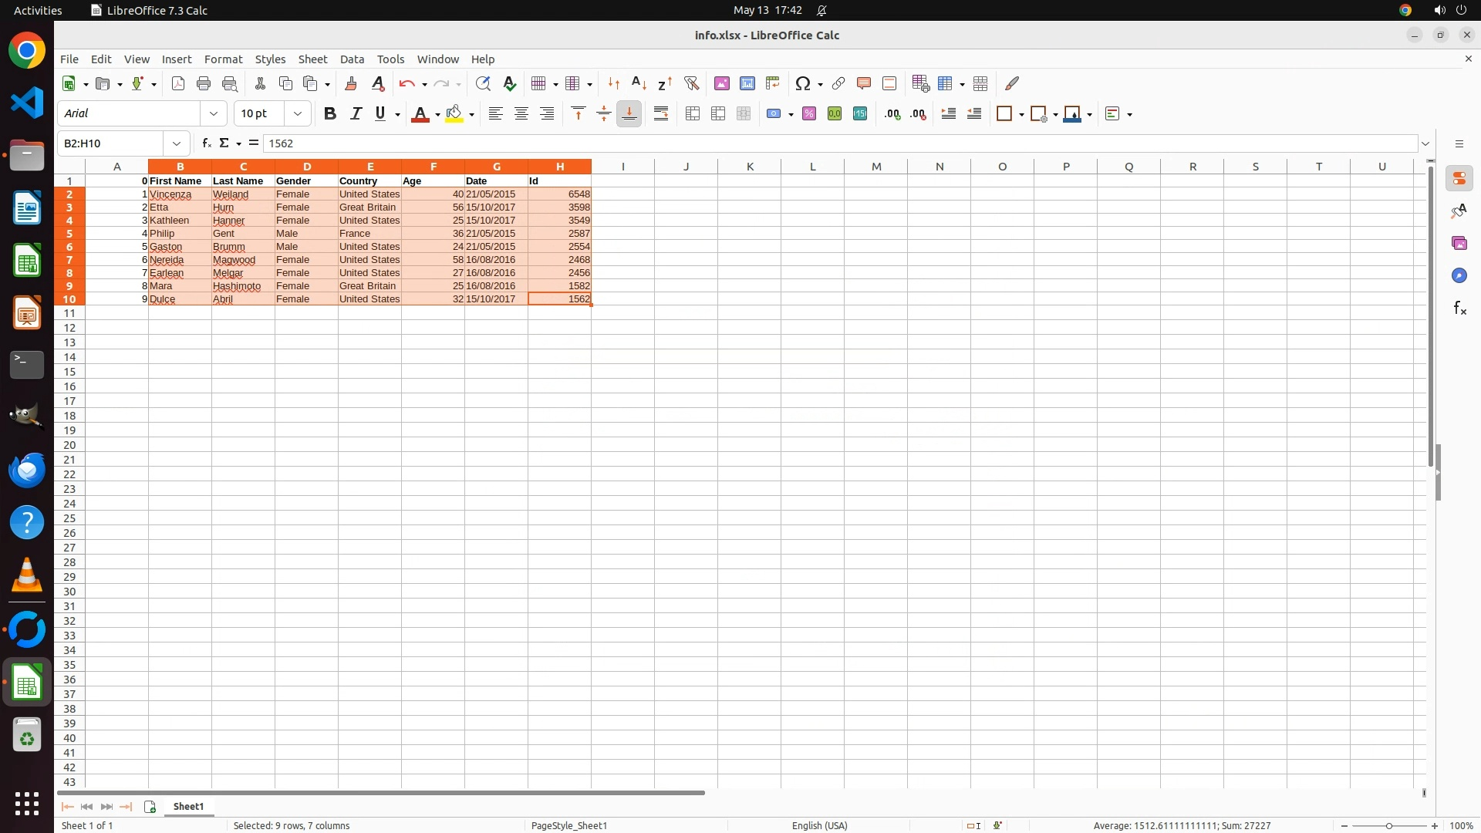Open the Function Wizard icon
This screenshot has height=833, width=1481.
(206, 143)
